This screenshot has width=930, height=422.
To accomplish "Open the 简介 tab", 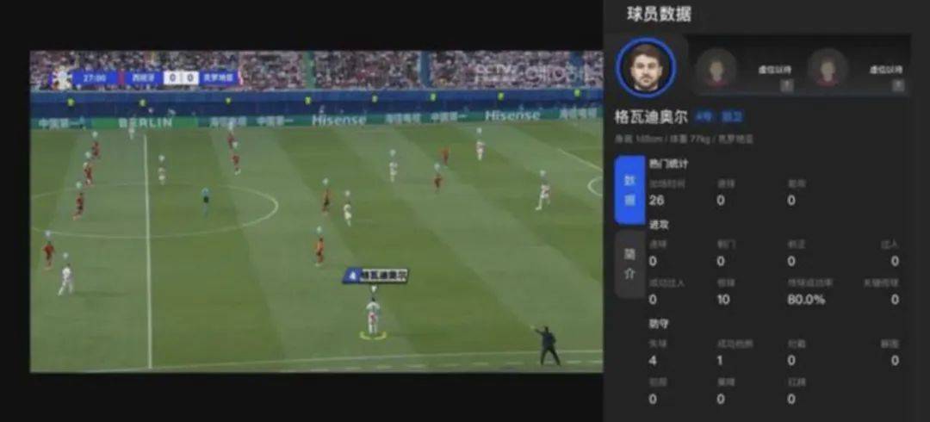I will (629, 264).
